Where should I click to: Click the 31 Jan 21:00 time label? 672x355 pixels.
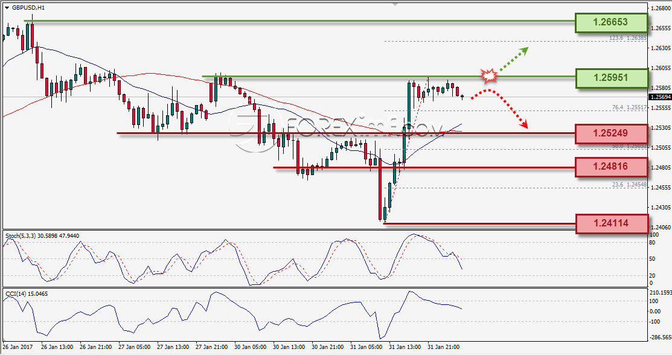pyautogui.click(x=444, y=347)
